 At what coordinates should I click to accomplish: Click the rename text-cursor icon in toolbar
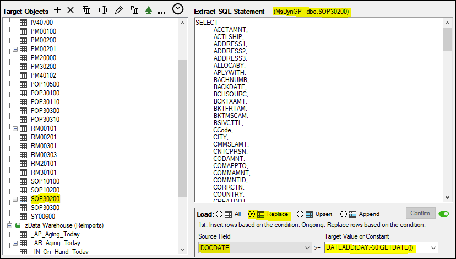click(x=102, y=10)
